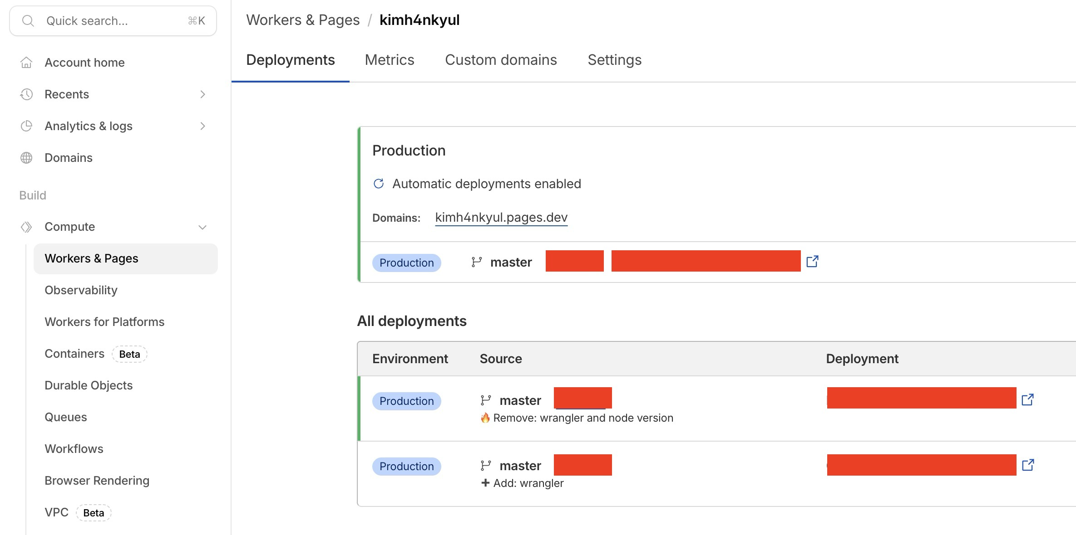Select Durable Objects in the sidebar

pyautogui.click(x=89, y=385)
